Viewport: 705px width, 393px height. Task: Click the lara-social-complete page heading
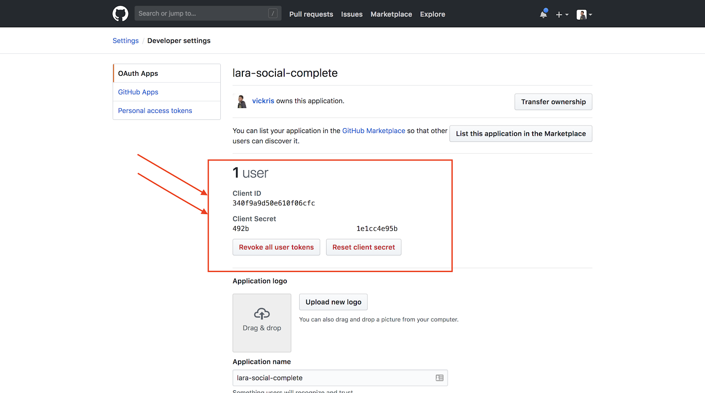coord(285,73)
